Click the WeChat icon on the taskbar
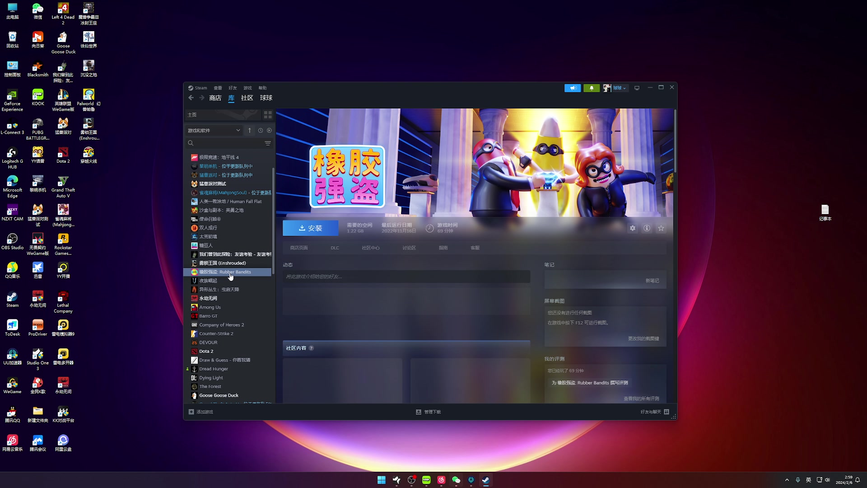 [x=456, y=480]
